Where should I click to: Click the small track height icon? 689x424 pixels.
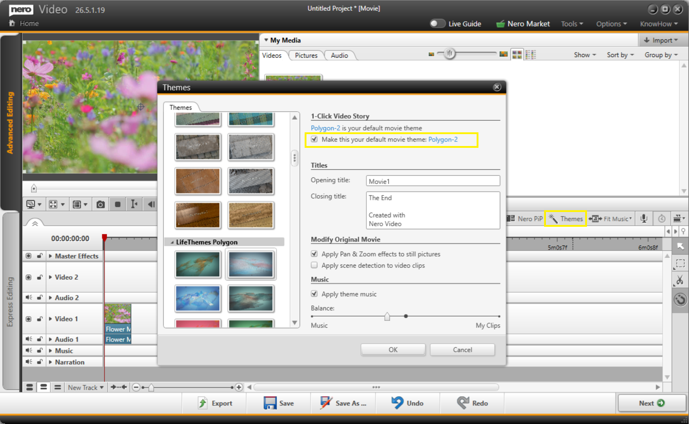point(57,387)
